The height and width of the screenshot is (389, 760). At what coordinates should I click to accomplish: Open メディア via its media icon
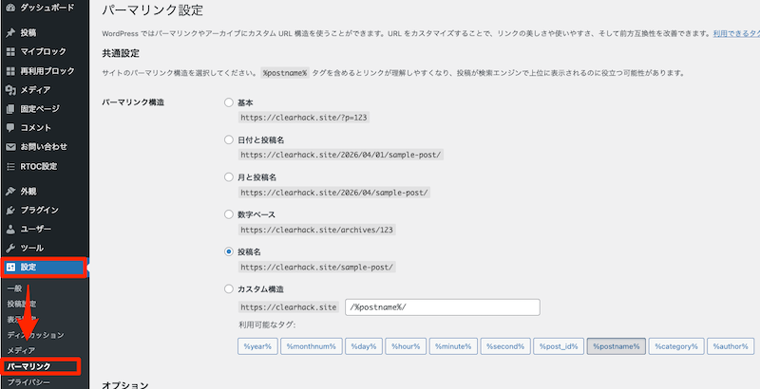10,90
